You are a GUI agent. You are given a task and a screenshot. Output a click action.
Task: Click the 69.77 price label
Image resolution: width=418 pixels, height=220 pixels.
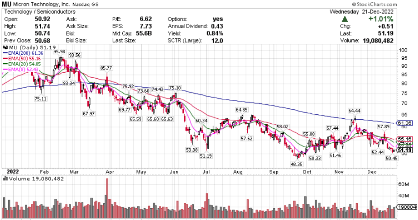[125, 110]
